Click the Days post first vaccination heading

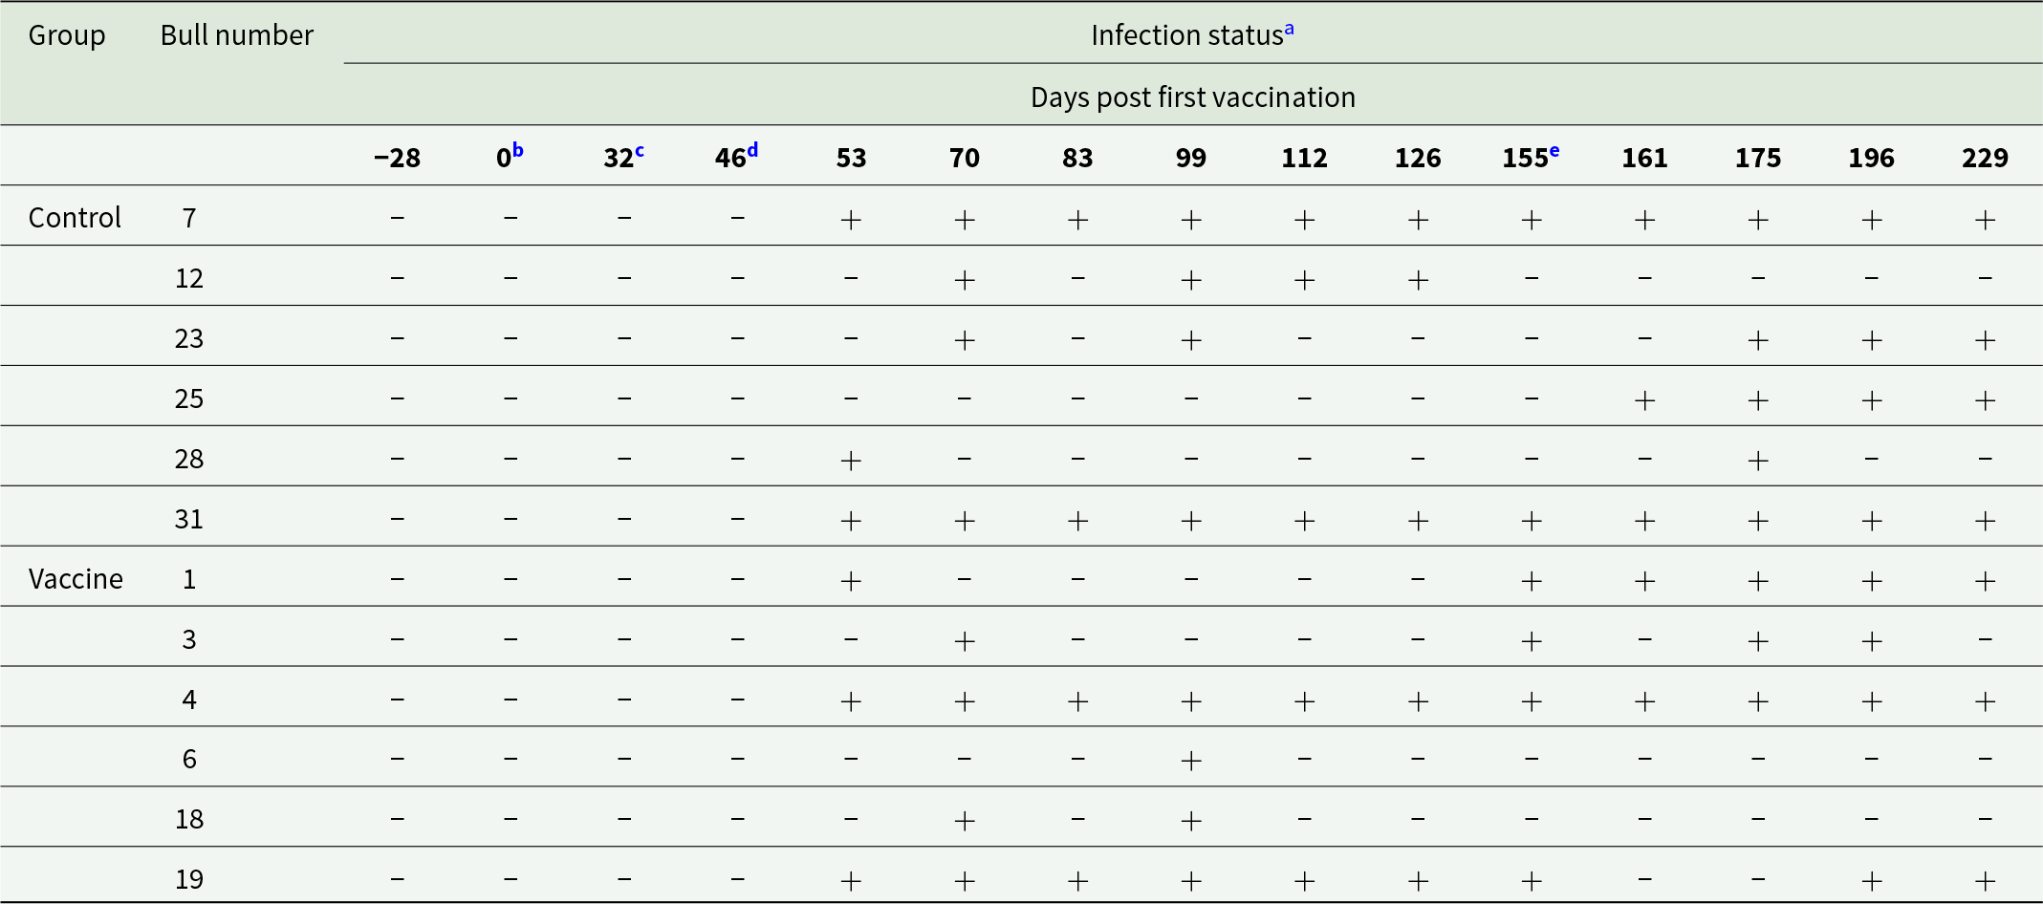click(x=1192, y=97)
